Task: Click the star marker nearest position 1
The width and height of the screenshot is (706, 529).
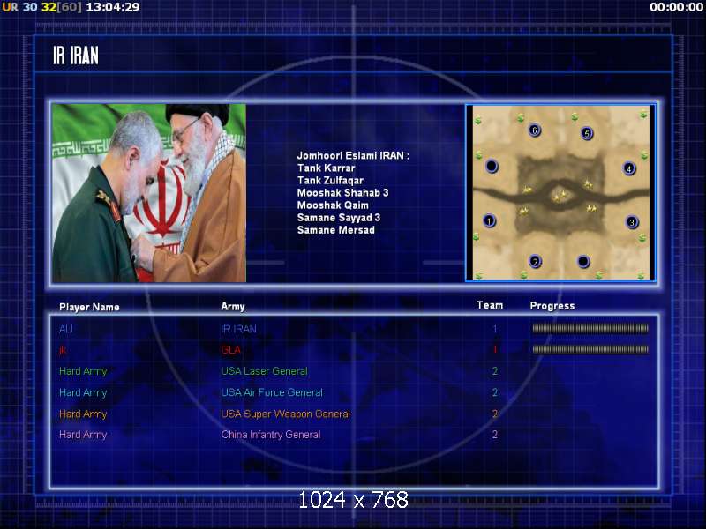Action: click(x=523, y=211)
